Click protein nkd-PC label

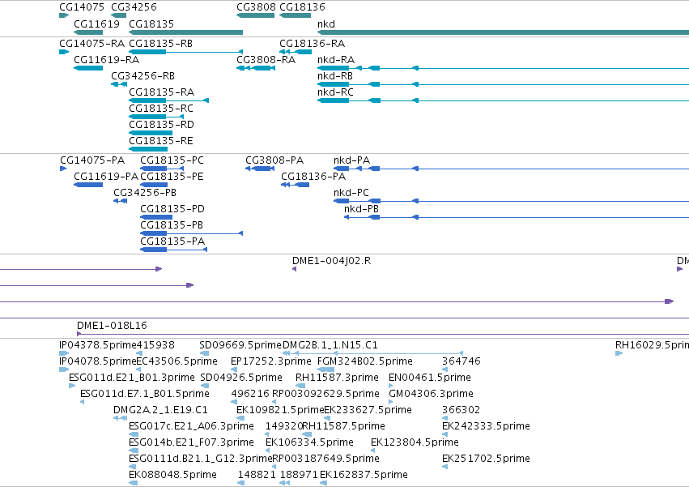(x=351, y=193)
